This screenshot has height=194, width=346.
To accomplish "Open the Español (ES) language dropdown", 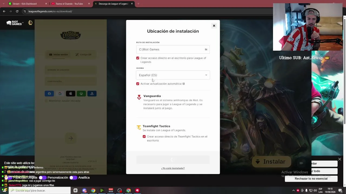I will 173,75.
